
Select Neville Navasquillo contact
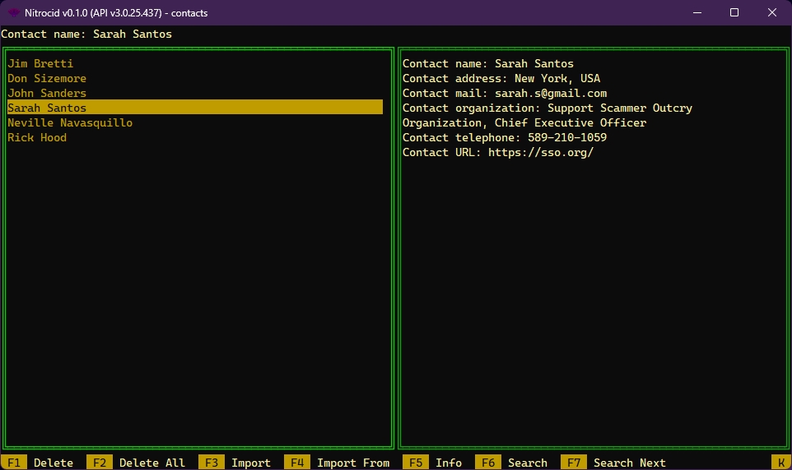[70, 122]
